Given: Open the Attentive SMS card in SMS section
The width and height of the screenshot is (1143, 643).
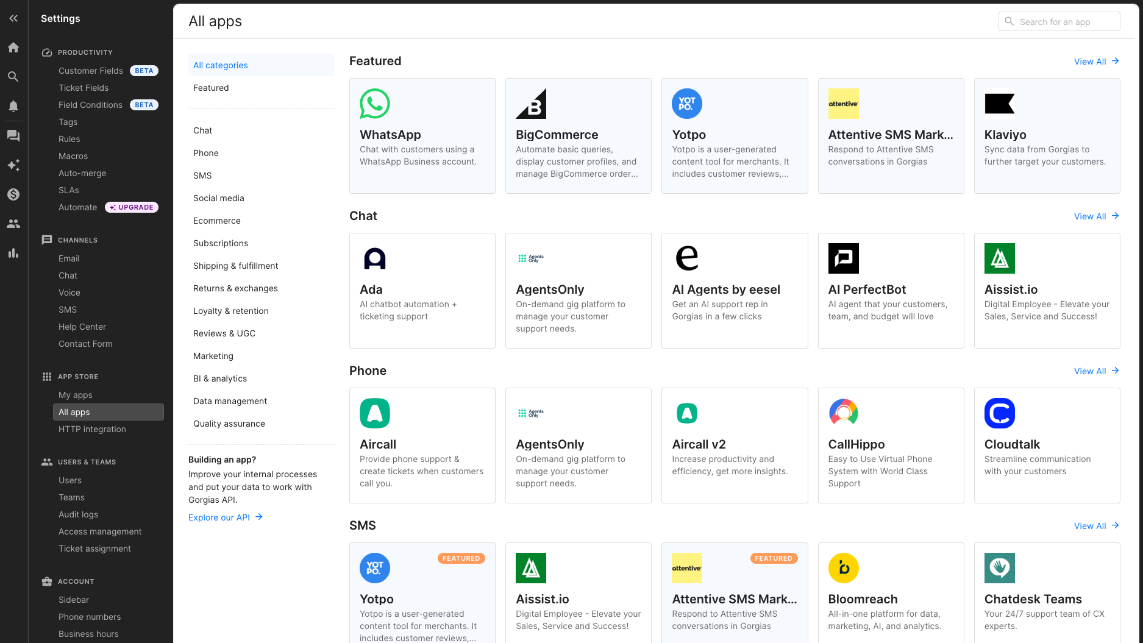Looking at the screenshot, I should click(735, 592).
